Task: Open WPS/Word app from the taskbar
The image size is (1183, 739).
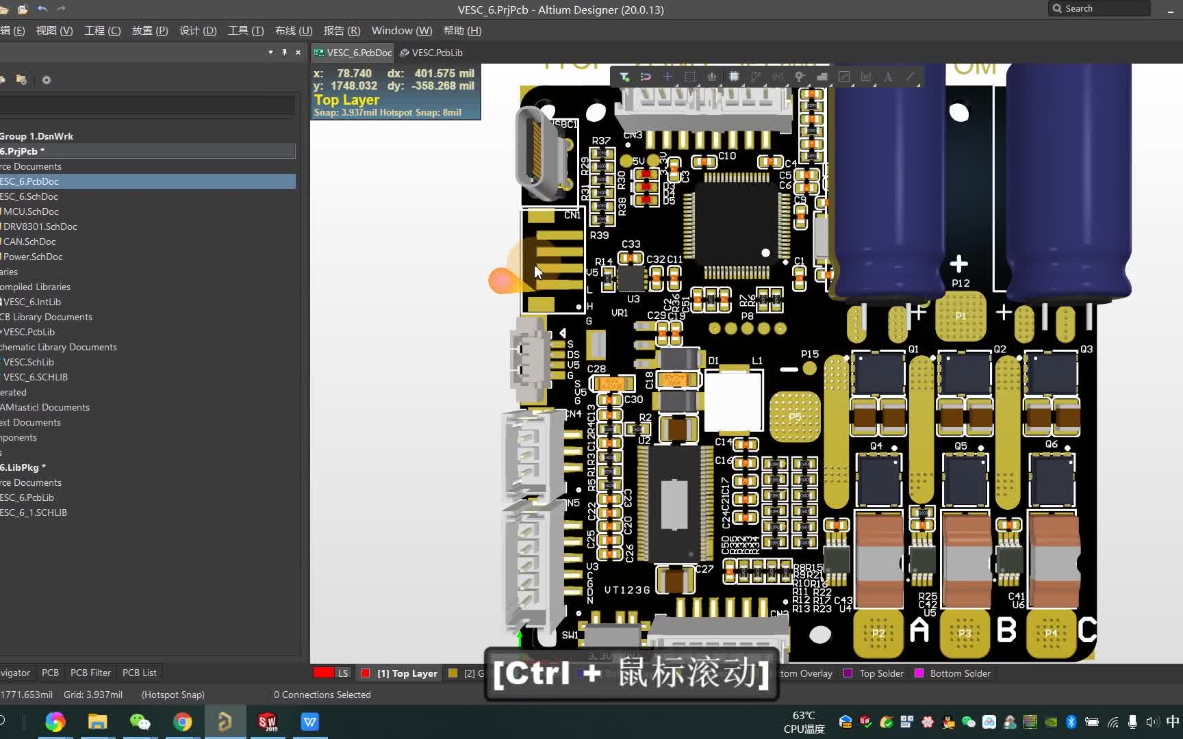Action: click(309, 721)
